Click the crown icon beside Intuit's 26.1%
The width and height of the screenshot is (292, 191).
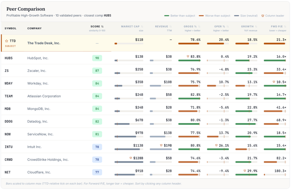pyautogui.click(x=216, y=145)
